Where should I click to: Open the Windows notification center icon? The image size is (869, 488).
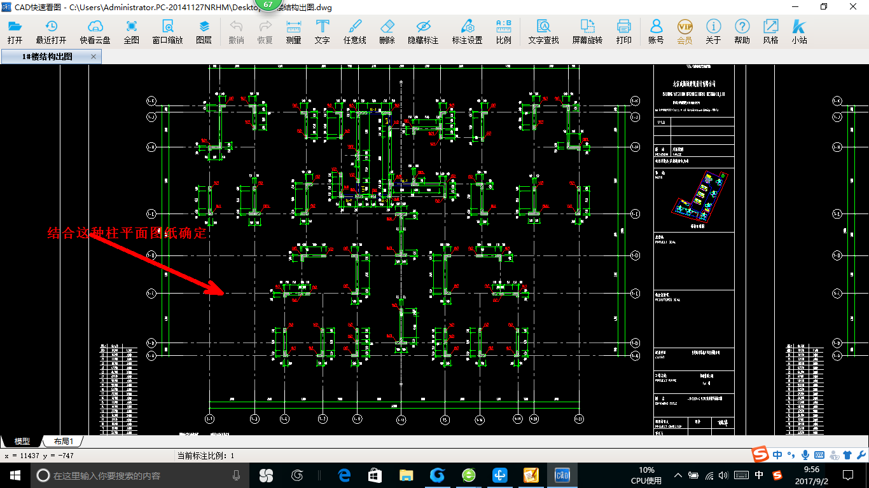tap(848, 475)
